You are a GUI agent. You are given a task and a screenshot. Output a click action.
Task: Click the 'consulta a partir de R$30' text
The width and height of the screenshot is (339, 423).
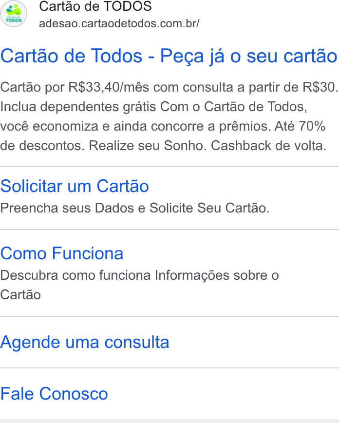point(259,87)
